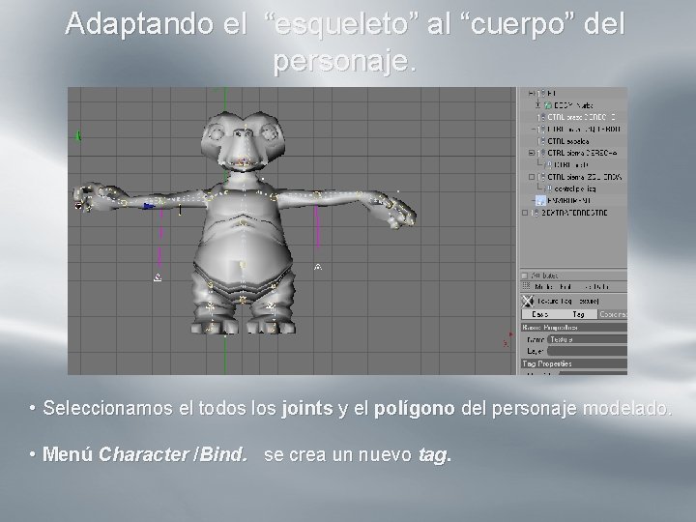The width and height of the screenshot is (696, 522).
Task: Open the Mode menu in Attributes
Action: tap(543, 287)
